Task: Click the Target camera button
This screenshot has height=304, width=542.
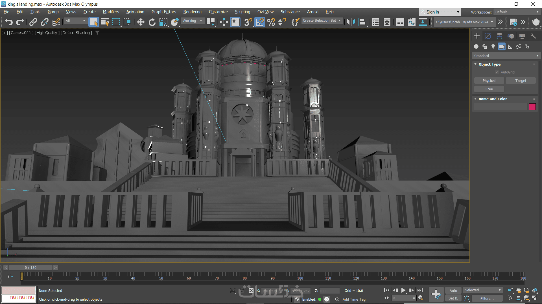Action: coord(521,81)
